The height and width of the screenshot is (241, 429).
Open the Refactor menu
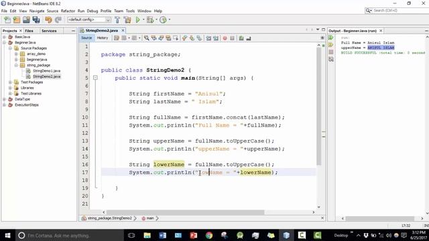tap(68, 11)
